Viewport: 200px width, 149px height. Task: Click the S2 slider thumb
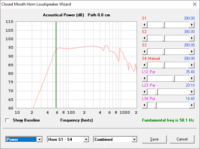164,38
